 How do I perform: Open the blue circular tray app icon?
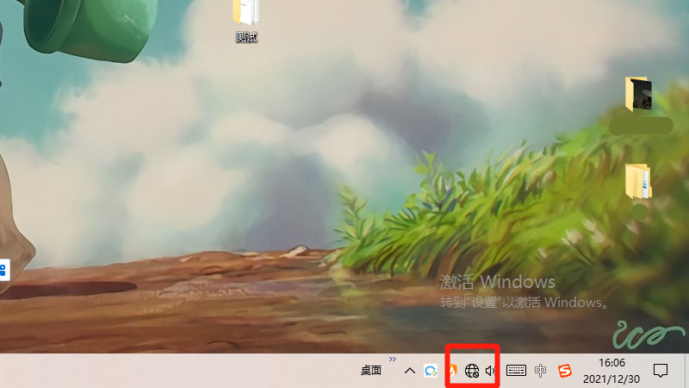[431, 371]
